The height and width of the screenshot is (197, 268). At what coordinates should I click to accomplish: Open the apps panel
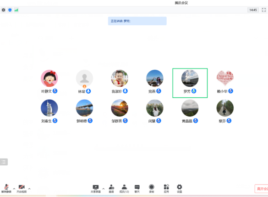click(x=166, y=189)
